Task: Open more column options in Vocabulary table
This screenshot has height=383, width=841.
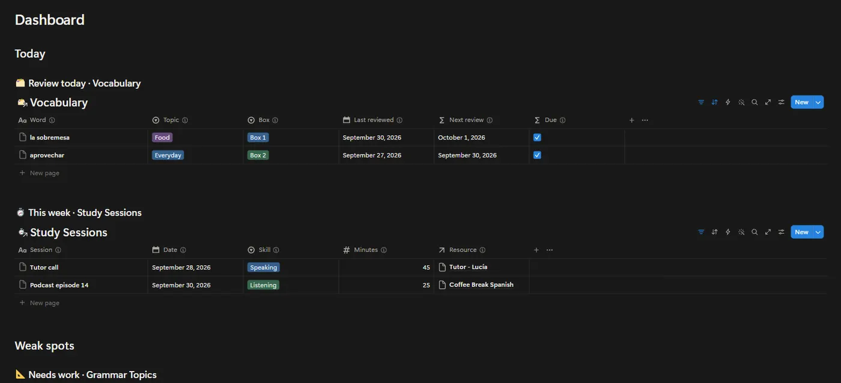Action: point(645,120)
